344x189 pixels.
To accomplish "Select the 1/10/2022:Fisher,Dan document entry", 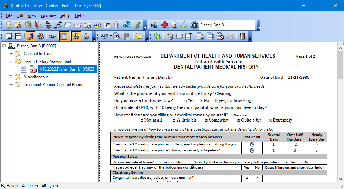I will tap(67, 69).
